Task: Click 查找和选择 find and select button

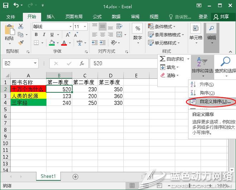Action: click(x=225, y=67)
